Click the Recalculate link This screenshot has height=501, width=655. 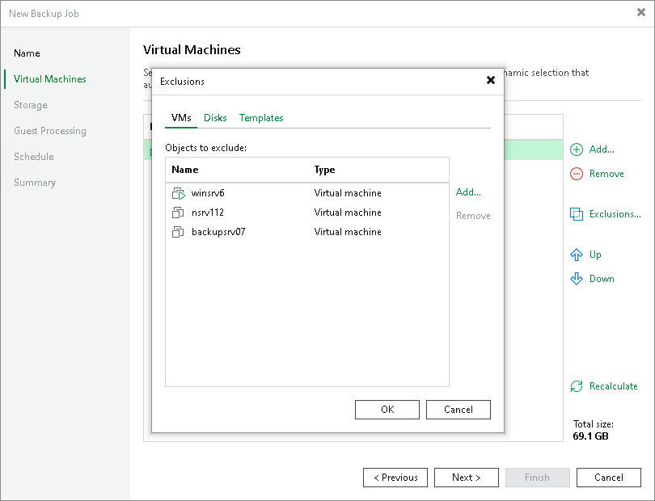coord(614,386)
